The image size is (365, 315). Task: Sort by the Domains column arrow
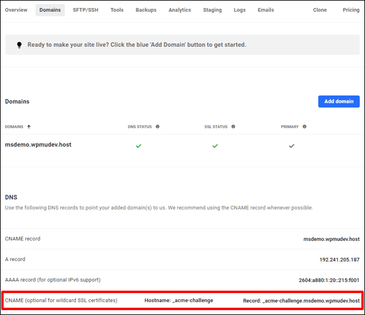pos(29,127)
